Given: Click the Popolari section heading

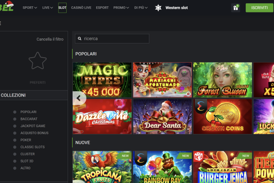Looking at the screenshot, I should coord(86,54).
